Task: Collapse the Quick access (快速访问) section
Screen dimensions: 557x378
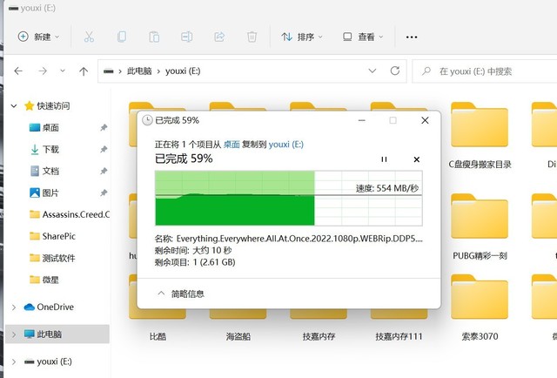Action: 14,105
